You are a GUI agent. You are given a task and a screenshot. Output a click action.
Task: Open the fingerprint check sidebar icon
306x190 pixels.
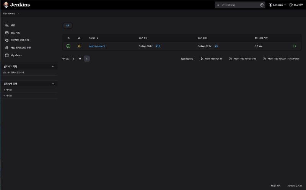click(7, 48)
